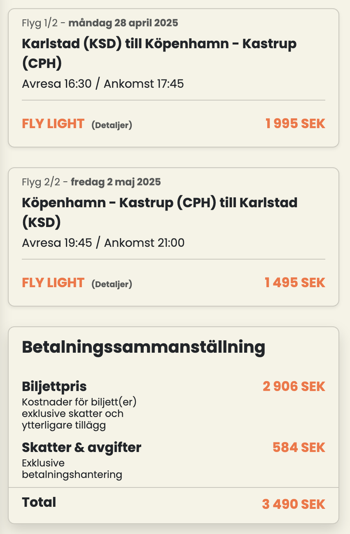350x534 pixels.
Task: Click the Avresa 16:30 / Ankomst 17:45 times
Action: pos(103,84)
